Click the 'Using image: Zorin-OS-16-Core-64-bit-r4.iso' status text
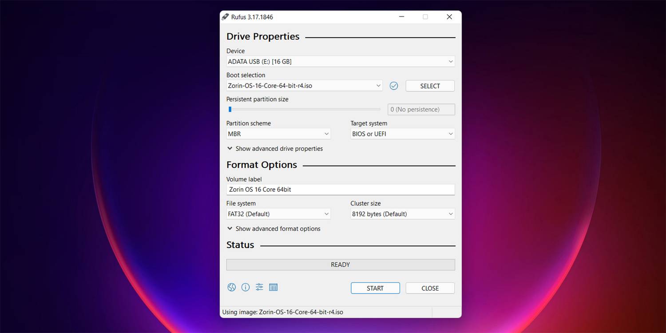 pos(283,312)
